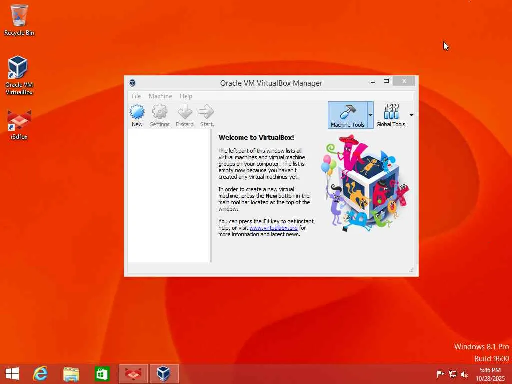Viewport: 512px width, 384px height.
Task: Click the VirtualBox taskbar button
Action: (x=164, y=374)
